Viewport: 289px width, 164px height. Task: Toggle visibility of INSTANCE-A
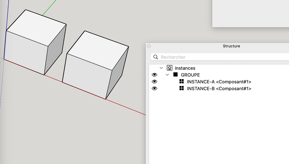pyautogui.click(x=154, y=82)
